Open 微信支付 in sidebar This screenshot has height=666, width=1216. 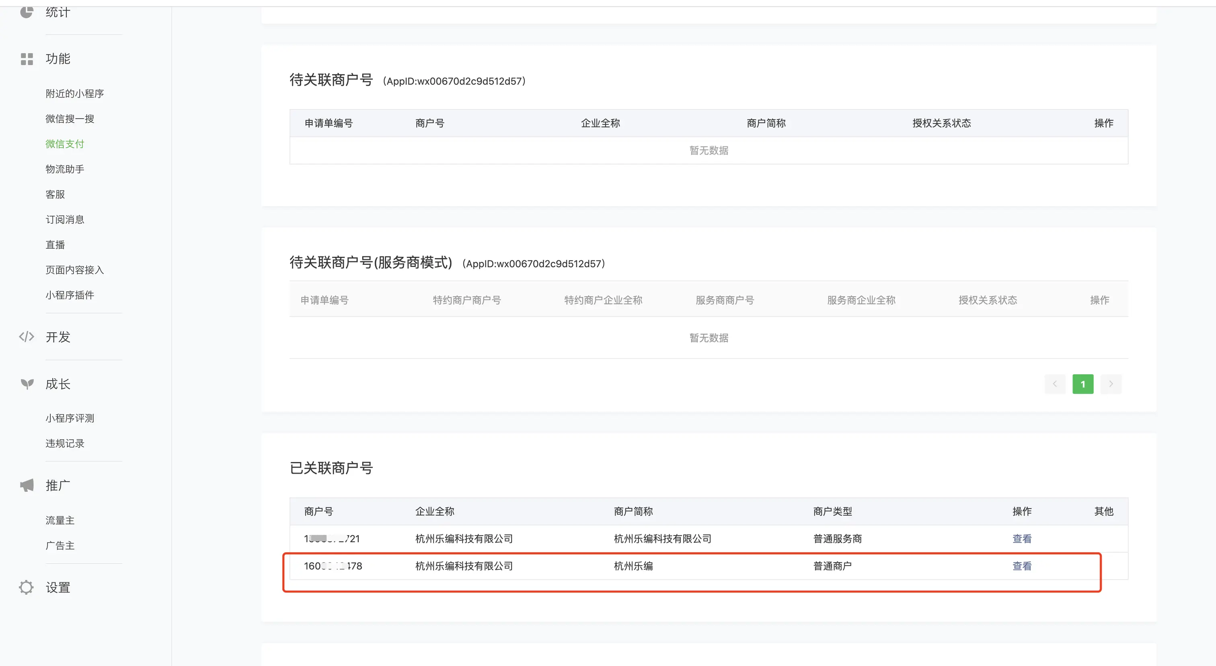65,144
